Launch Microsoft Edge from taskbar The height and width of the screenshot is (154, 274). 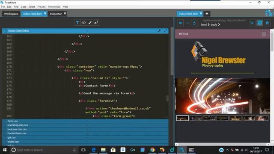(93, 150)
